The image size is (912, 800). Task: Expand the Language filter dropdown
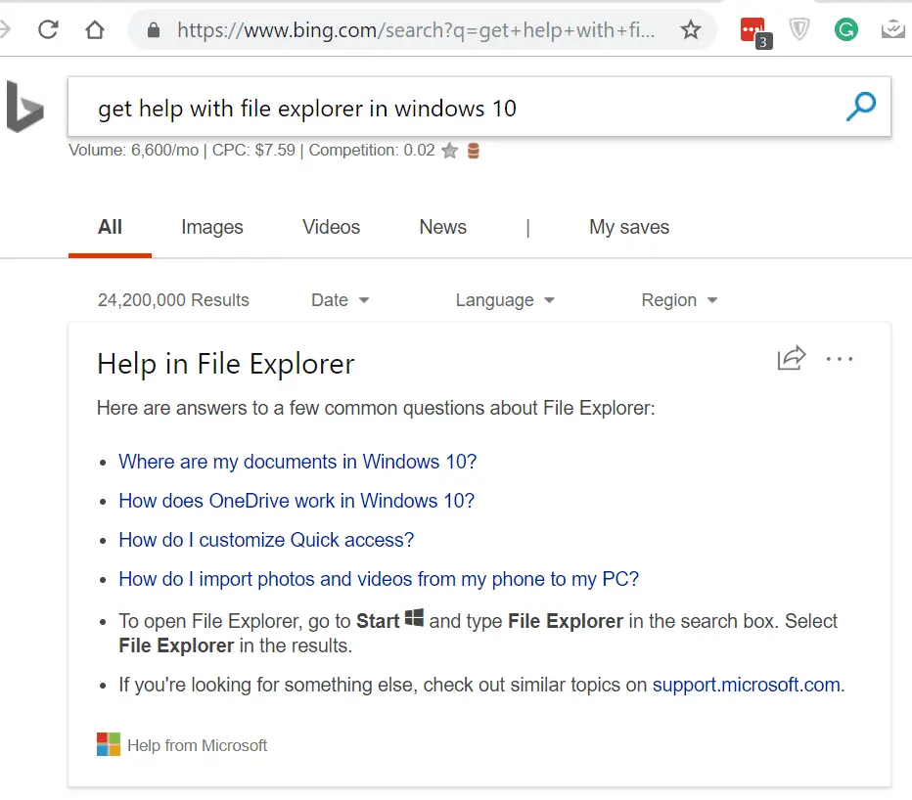[505, 300]
